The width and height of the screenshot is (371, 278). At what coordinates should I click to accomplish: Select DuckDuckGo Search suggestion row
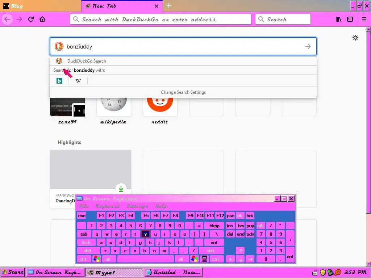click(x=183, y=61)
